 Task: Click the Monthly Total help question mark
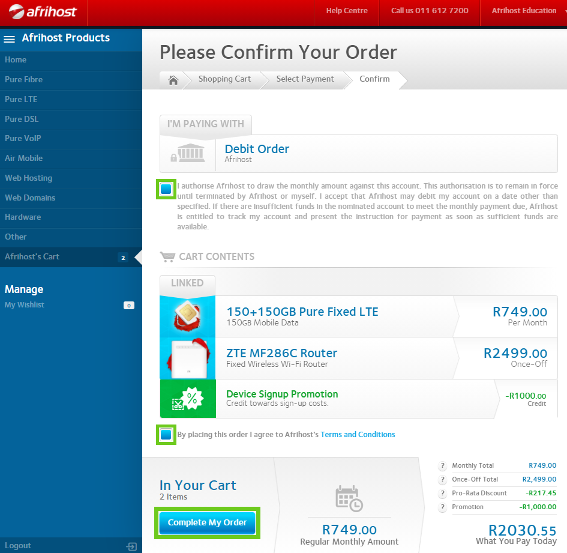443,466
